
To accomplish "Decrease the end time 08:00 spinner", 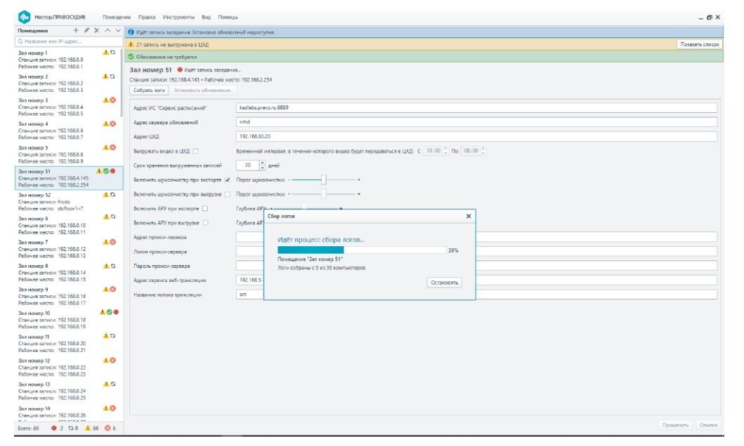I will [483, 154].
